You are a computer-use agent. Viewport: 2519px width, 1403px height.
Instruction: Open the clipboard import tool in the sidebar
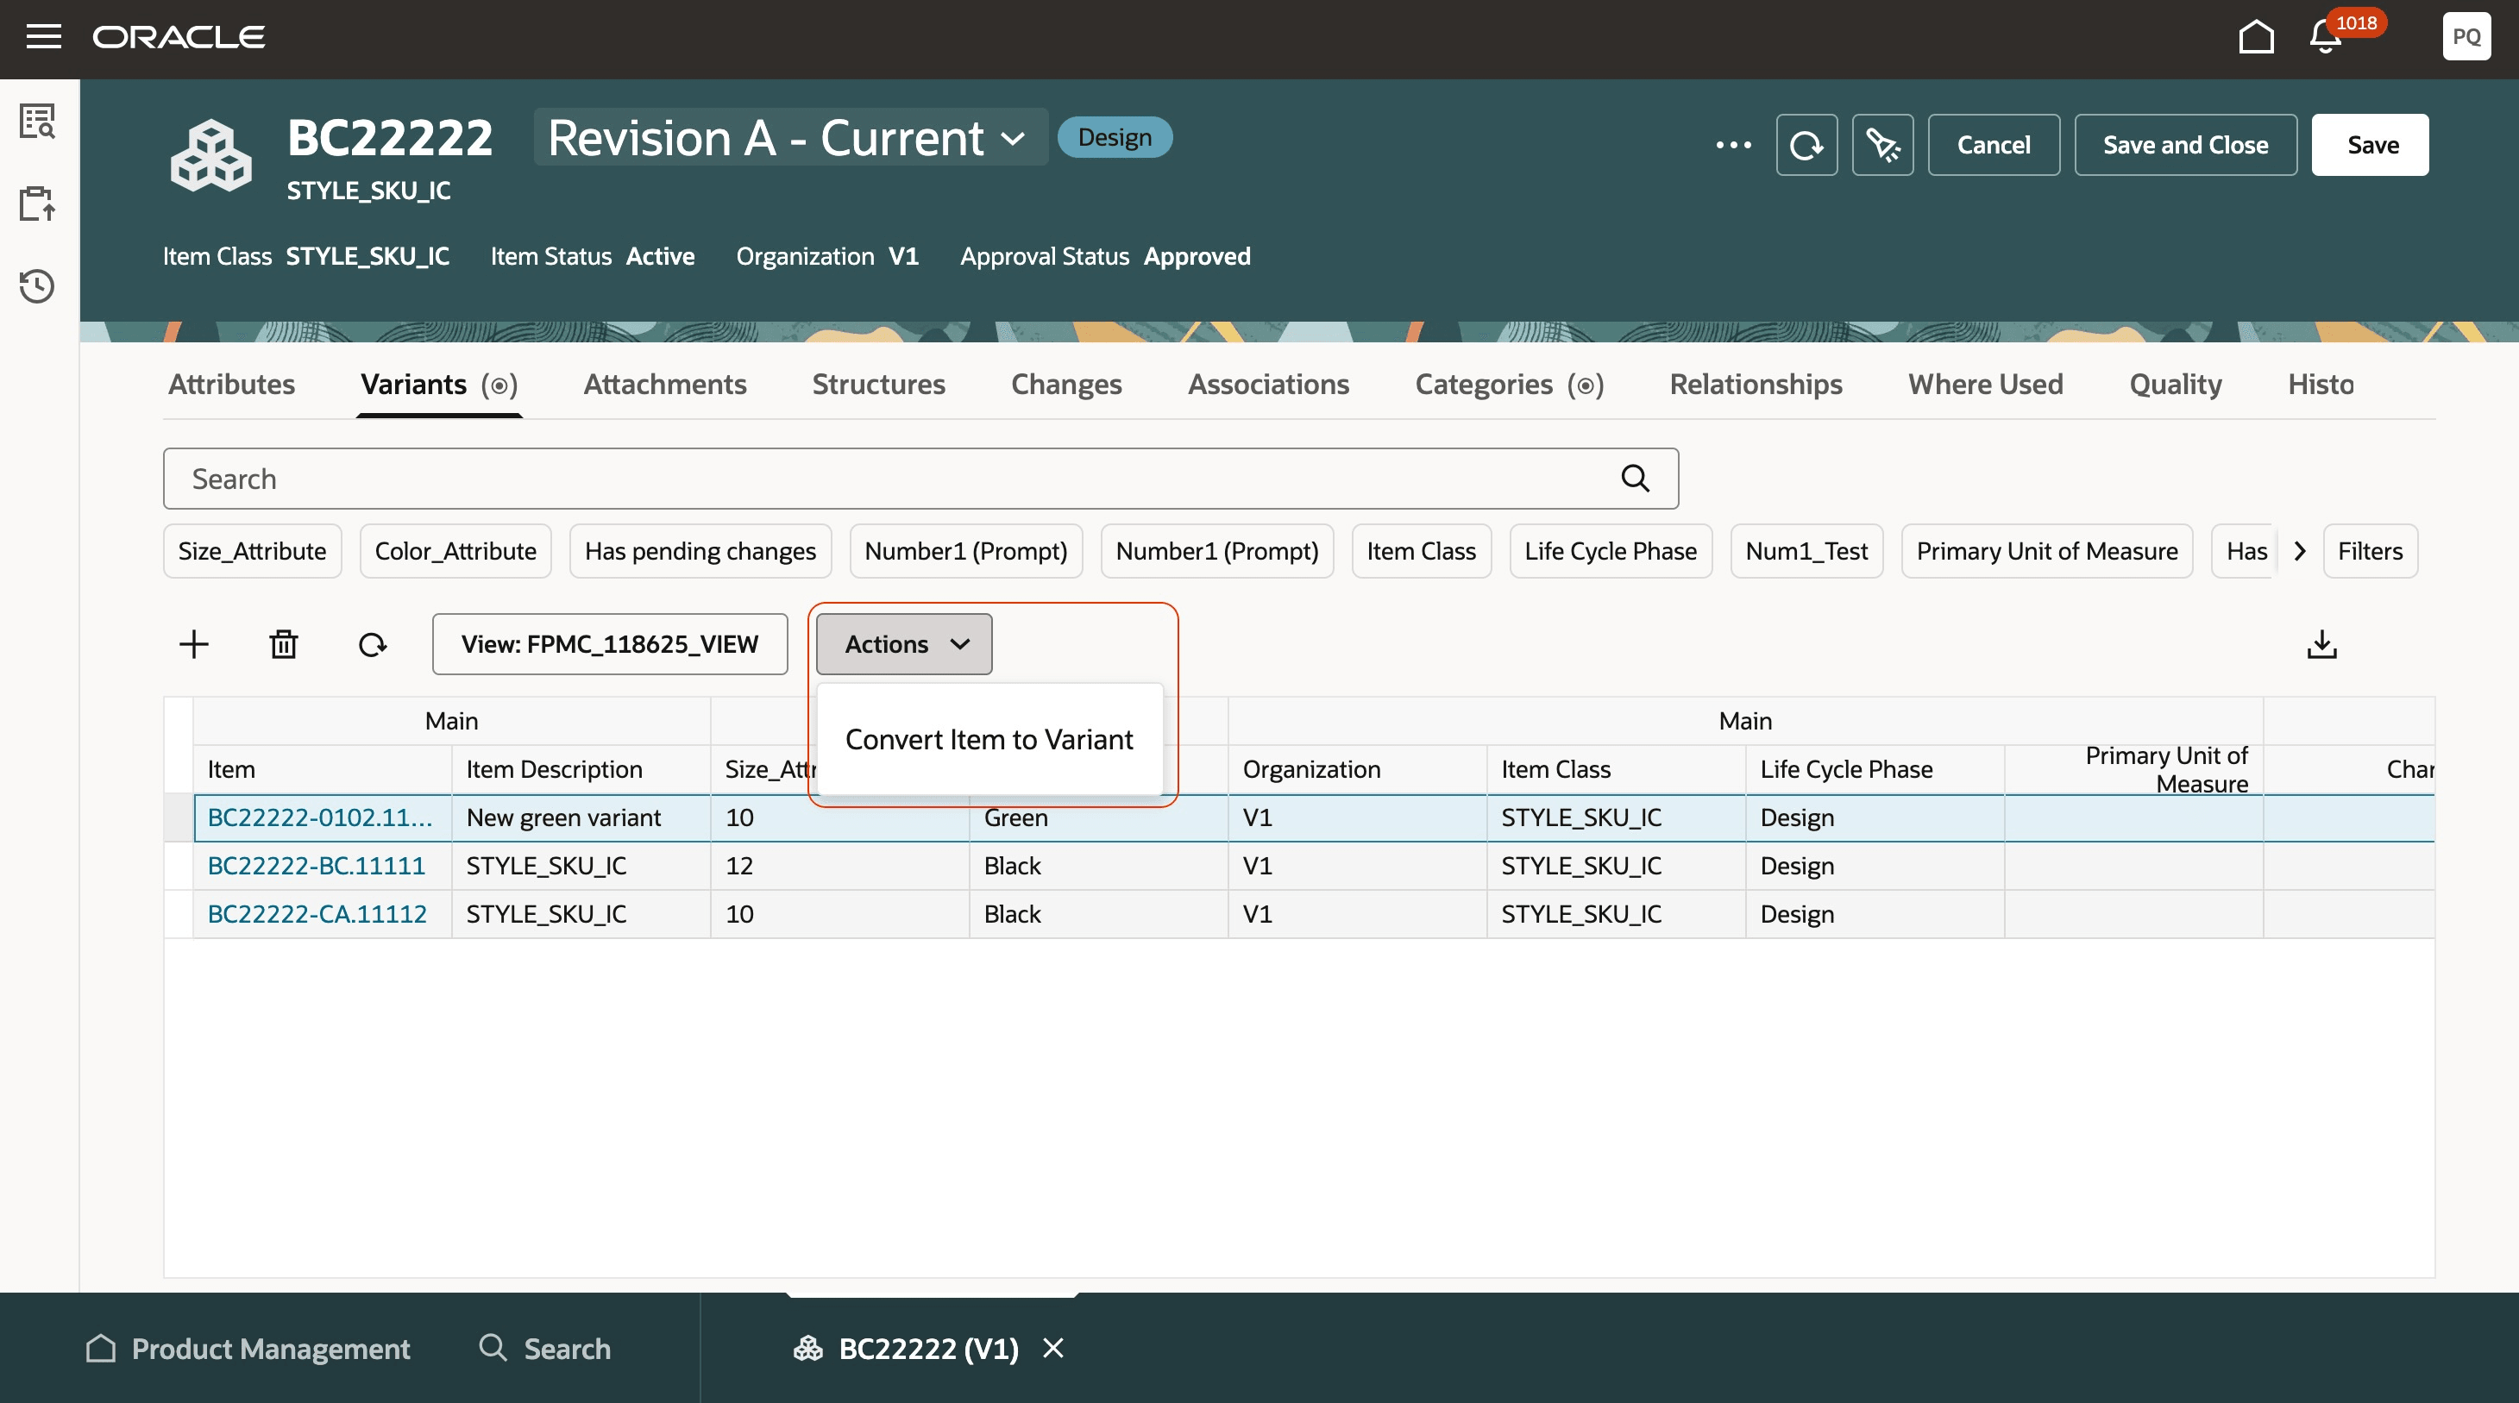coord(37,204)
